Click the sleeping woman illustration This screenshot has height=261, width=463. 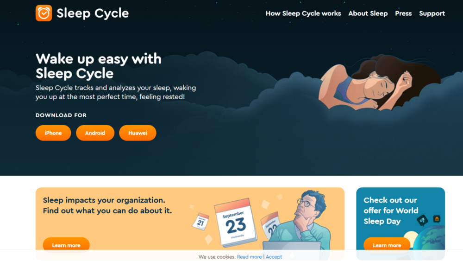coord(380,83)
